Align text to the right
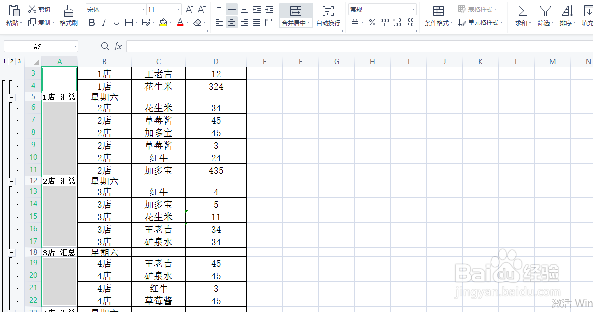 pos(244,22)
